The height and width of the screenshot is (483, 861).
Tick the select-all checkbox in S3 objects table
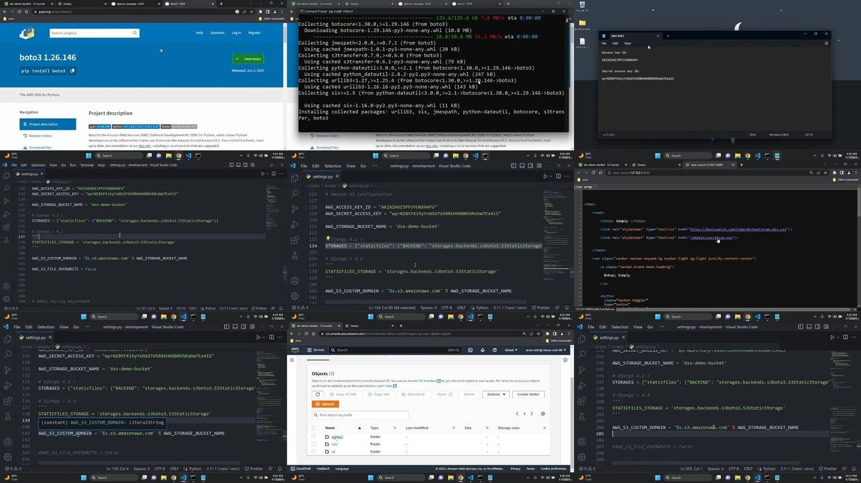(314, 428)
